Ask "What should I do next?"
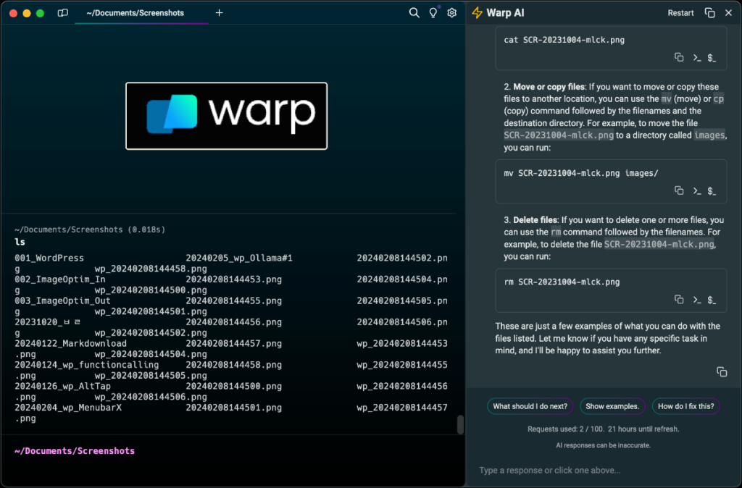Viewport: 742px width, 488px height. point(530,406)
